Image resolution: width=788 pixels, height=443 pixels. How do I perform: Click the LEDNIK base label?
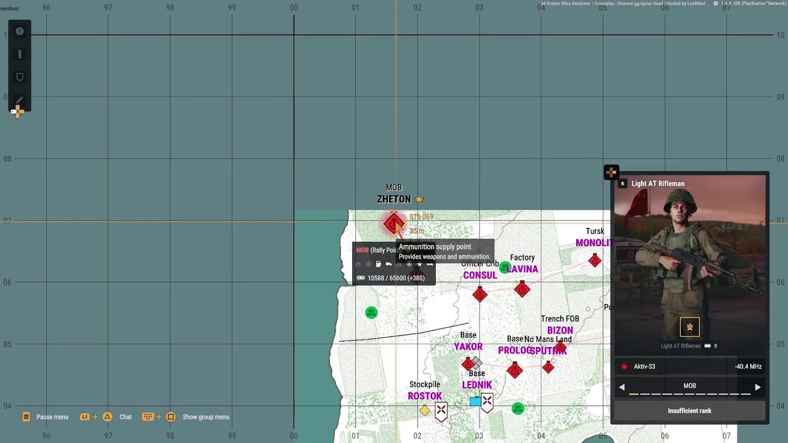[x=477, y=385]
